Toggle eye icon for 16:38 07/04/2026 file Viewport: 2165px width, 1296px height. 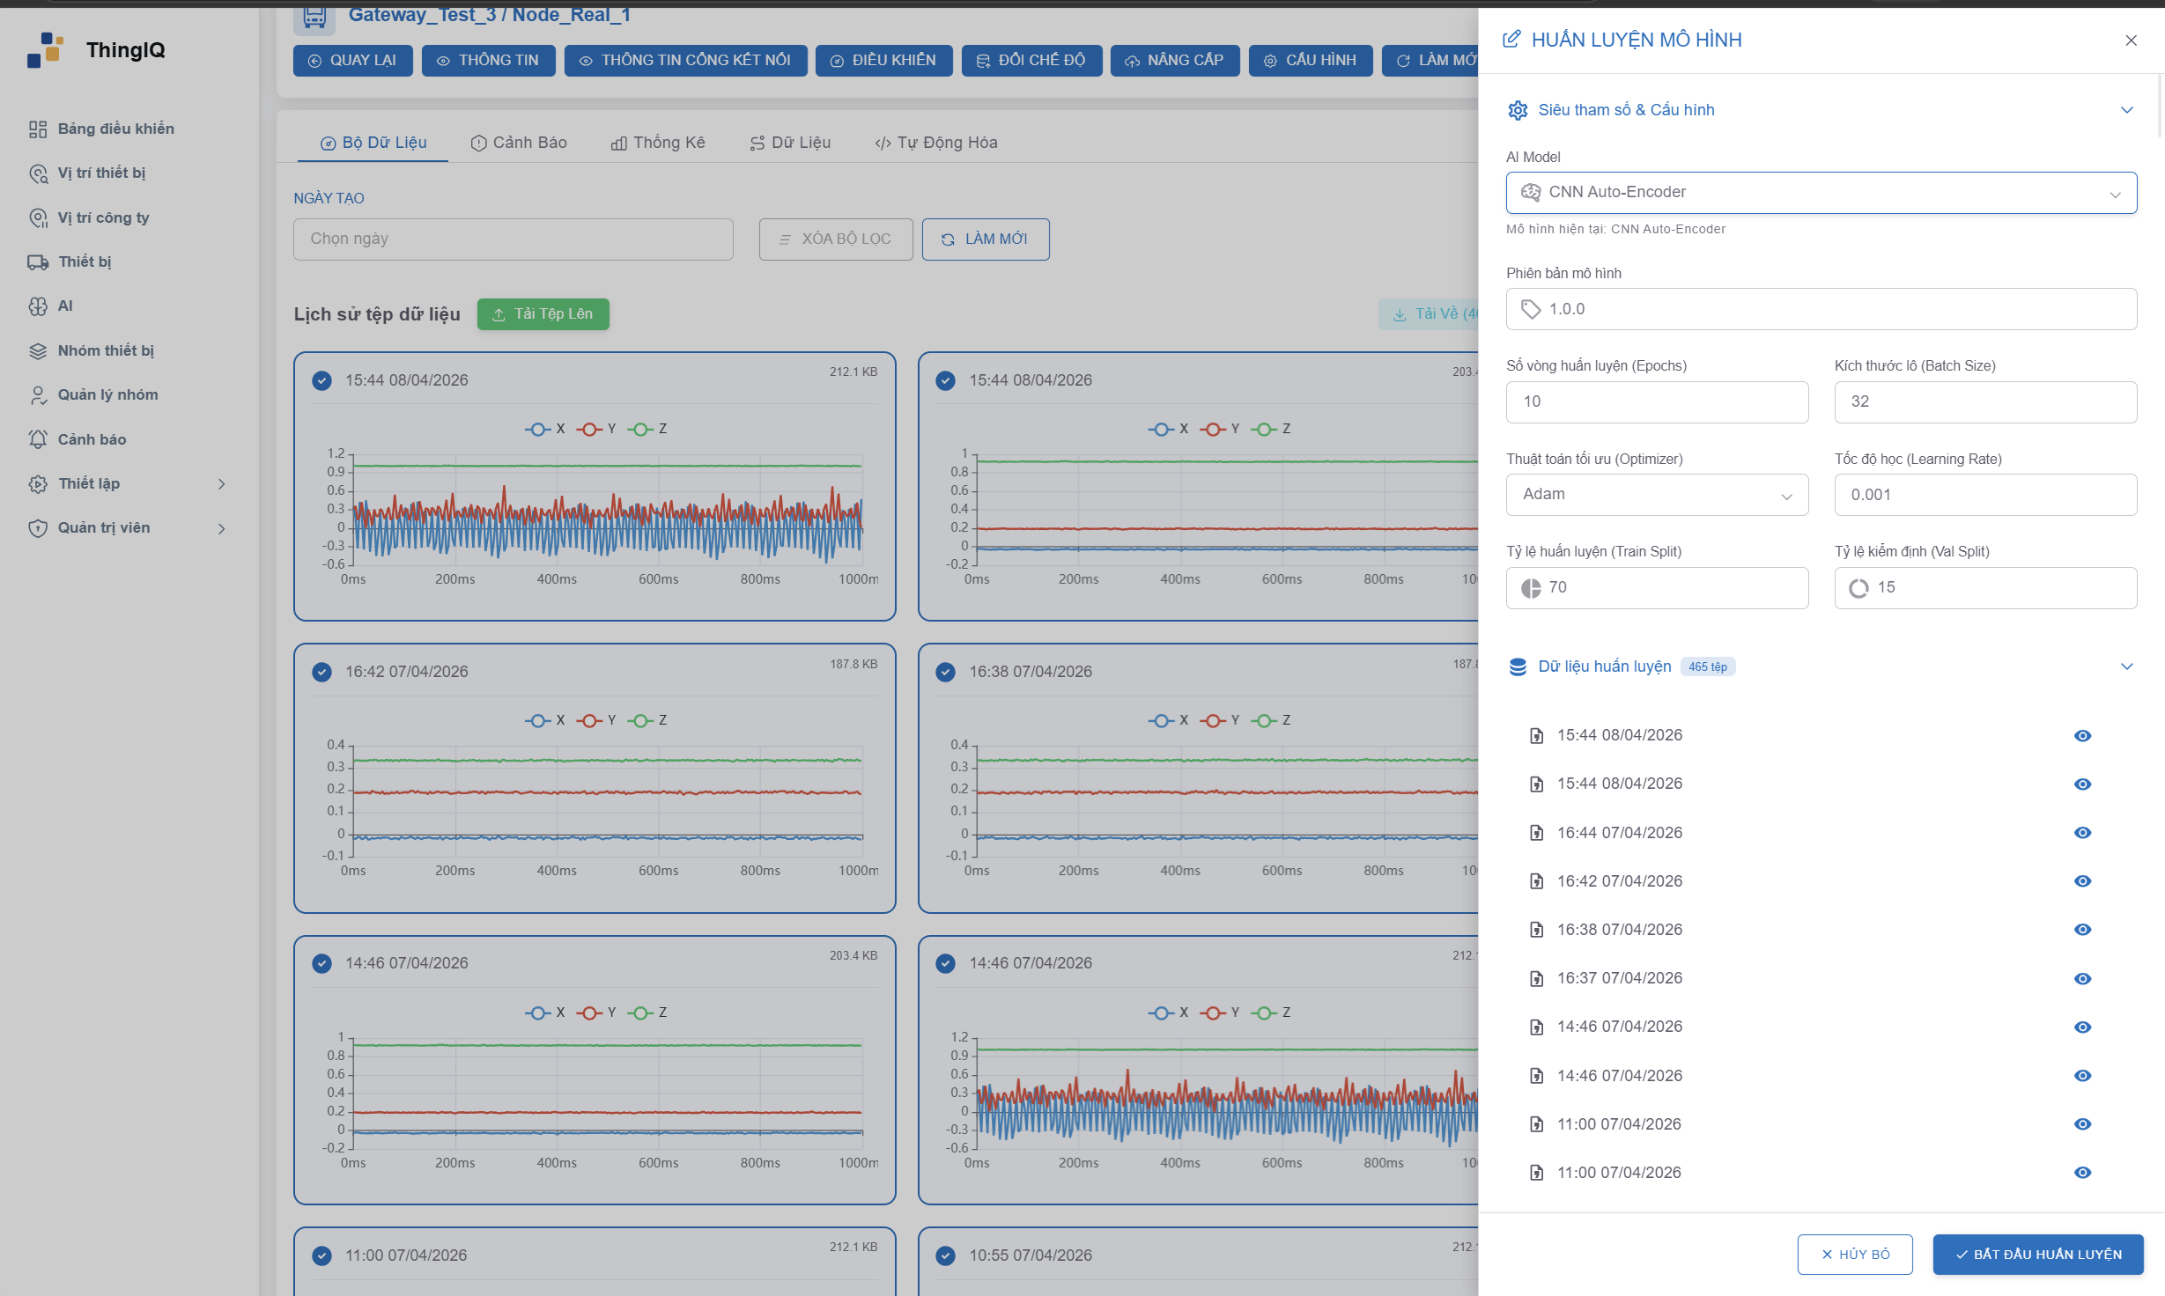[x=2082, y=930]
